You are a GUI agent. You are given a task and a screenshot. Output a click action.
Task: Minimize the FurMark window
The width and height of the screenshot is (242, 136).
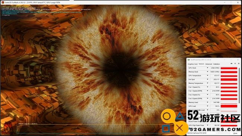(x=225, y=3)
